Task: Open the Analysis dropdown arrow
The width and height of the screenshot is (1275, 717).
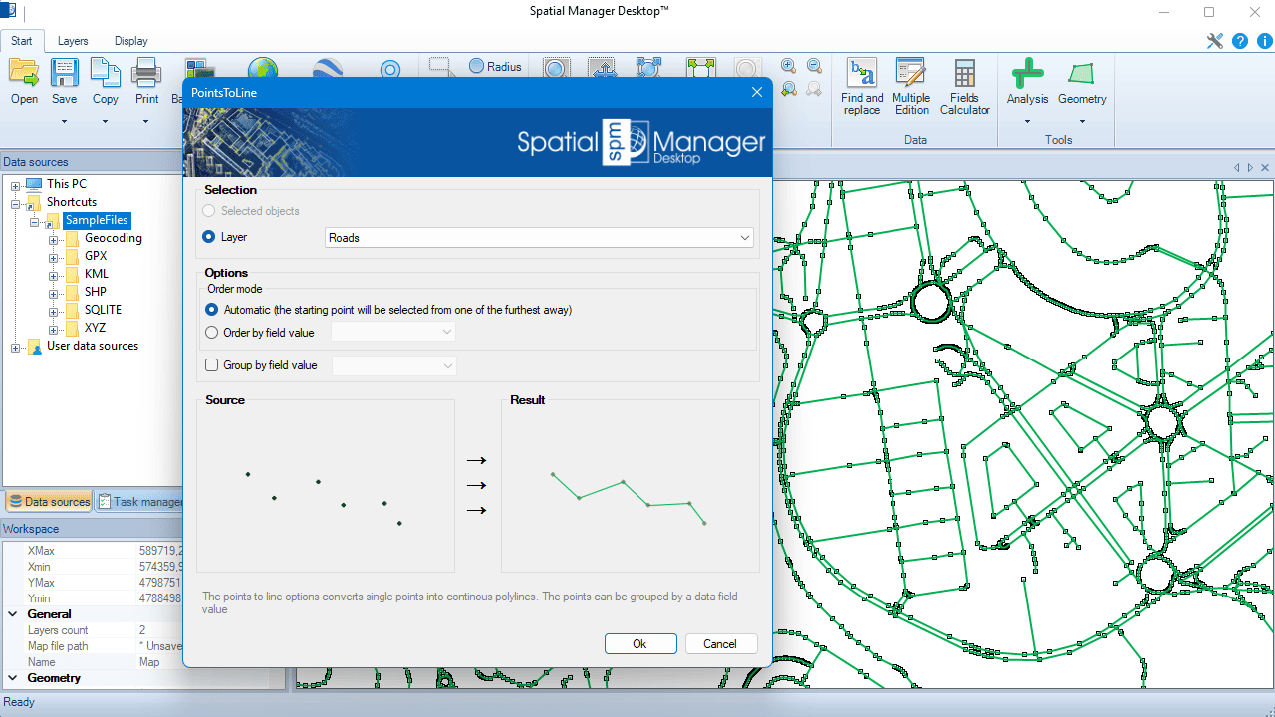Action: pos(1027,122)
